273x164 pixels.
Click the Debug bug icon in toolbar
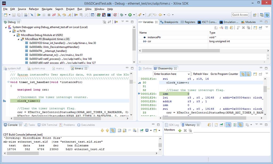coord(122,15)
